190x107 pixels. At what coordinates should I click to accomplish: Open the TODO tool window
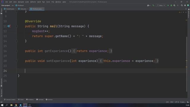click(x=21, y=100)
